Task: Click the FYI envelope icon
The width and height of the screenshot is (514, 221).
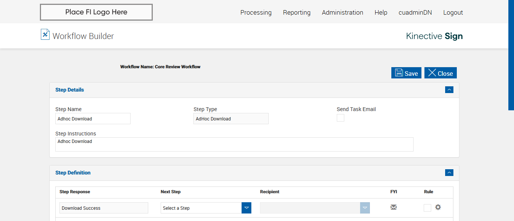Action: [x=394, y=207]
